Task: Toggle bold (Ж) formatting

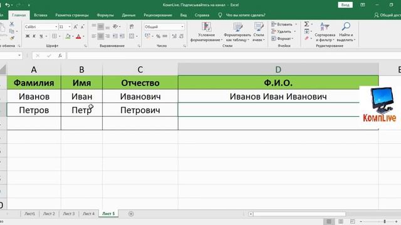Action: [x=28, y=36]
